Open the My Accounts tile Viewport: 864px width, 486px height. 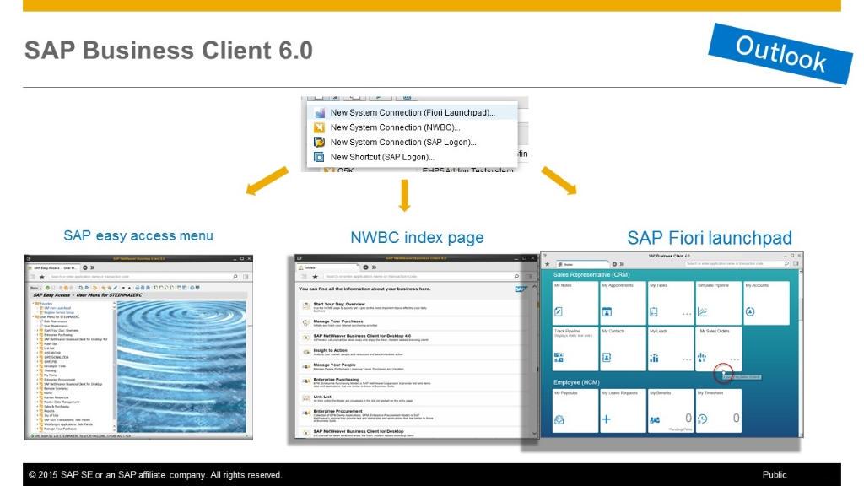tap(766, 303)
